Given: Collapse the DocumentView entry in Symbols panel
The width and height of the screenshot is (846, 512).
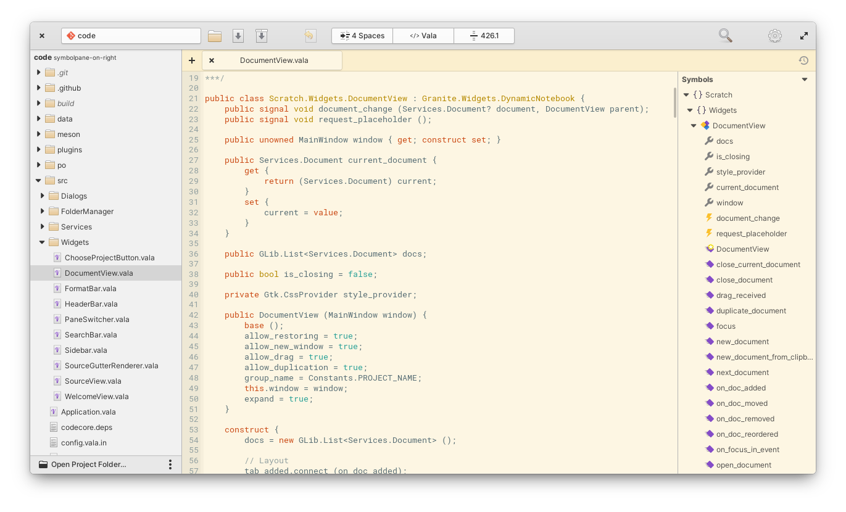Looking at the screenshot, I should pyautogui.click(x=693, y=125).
